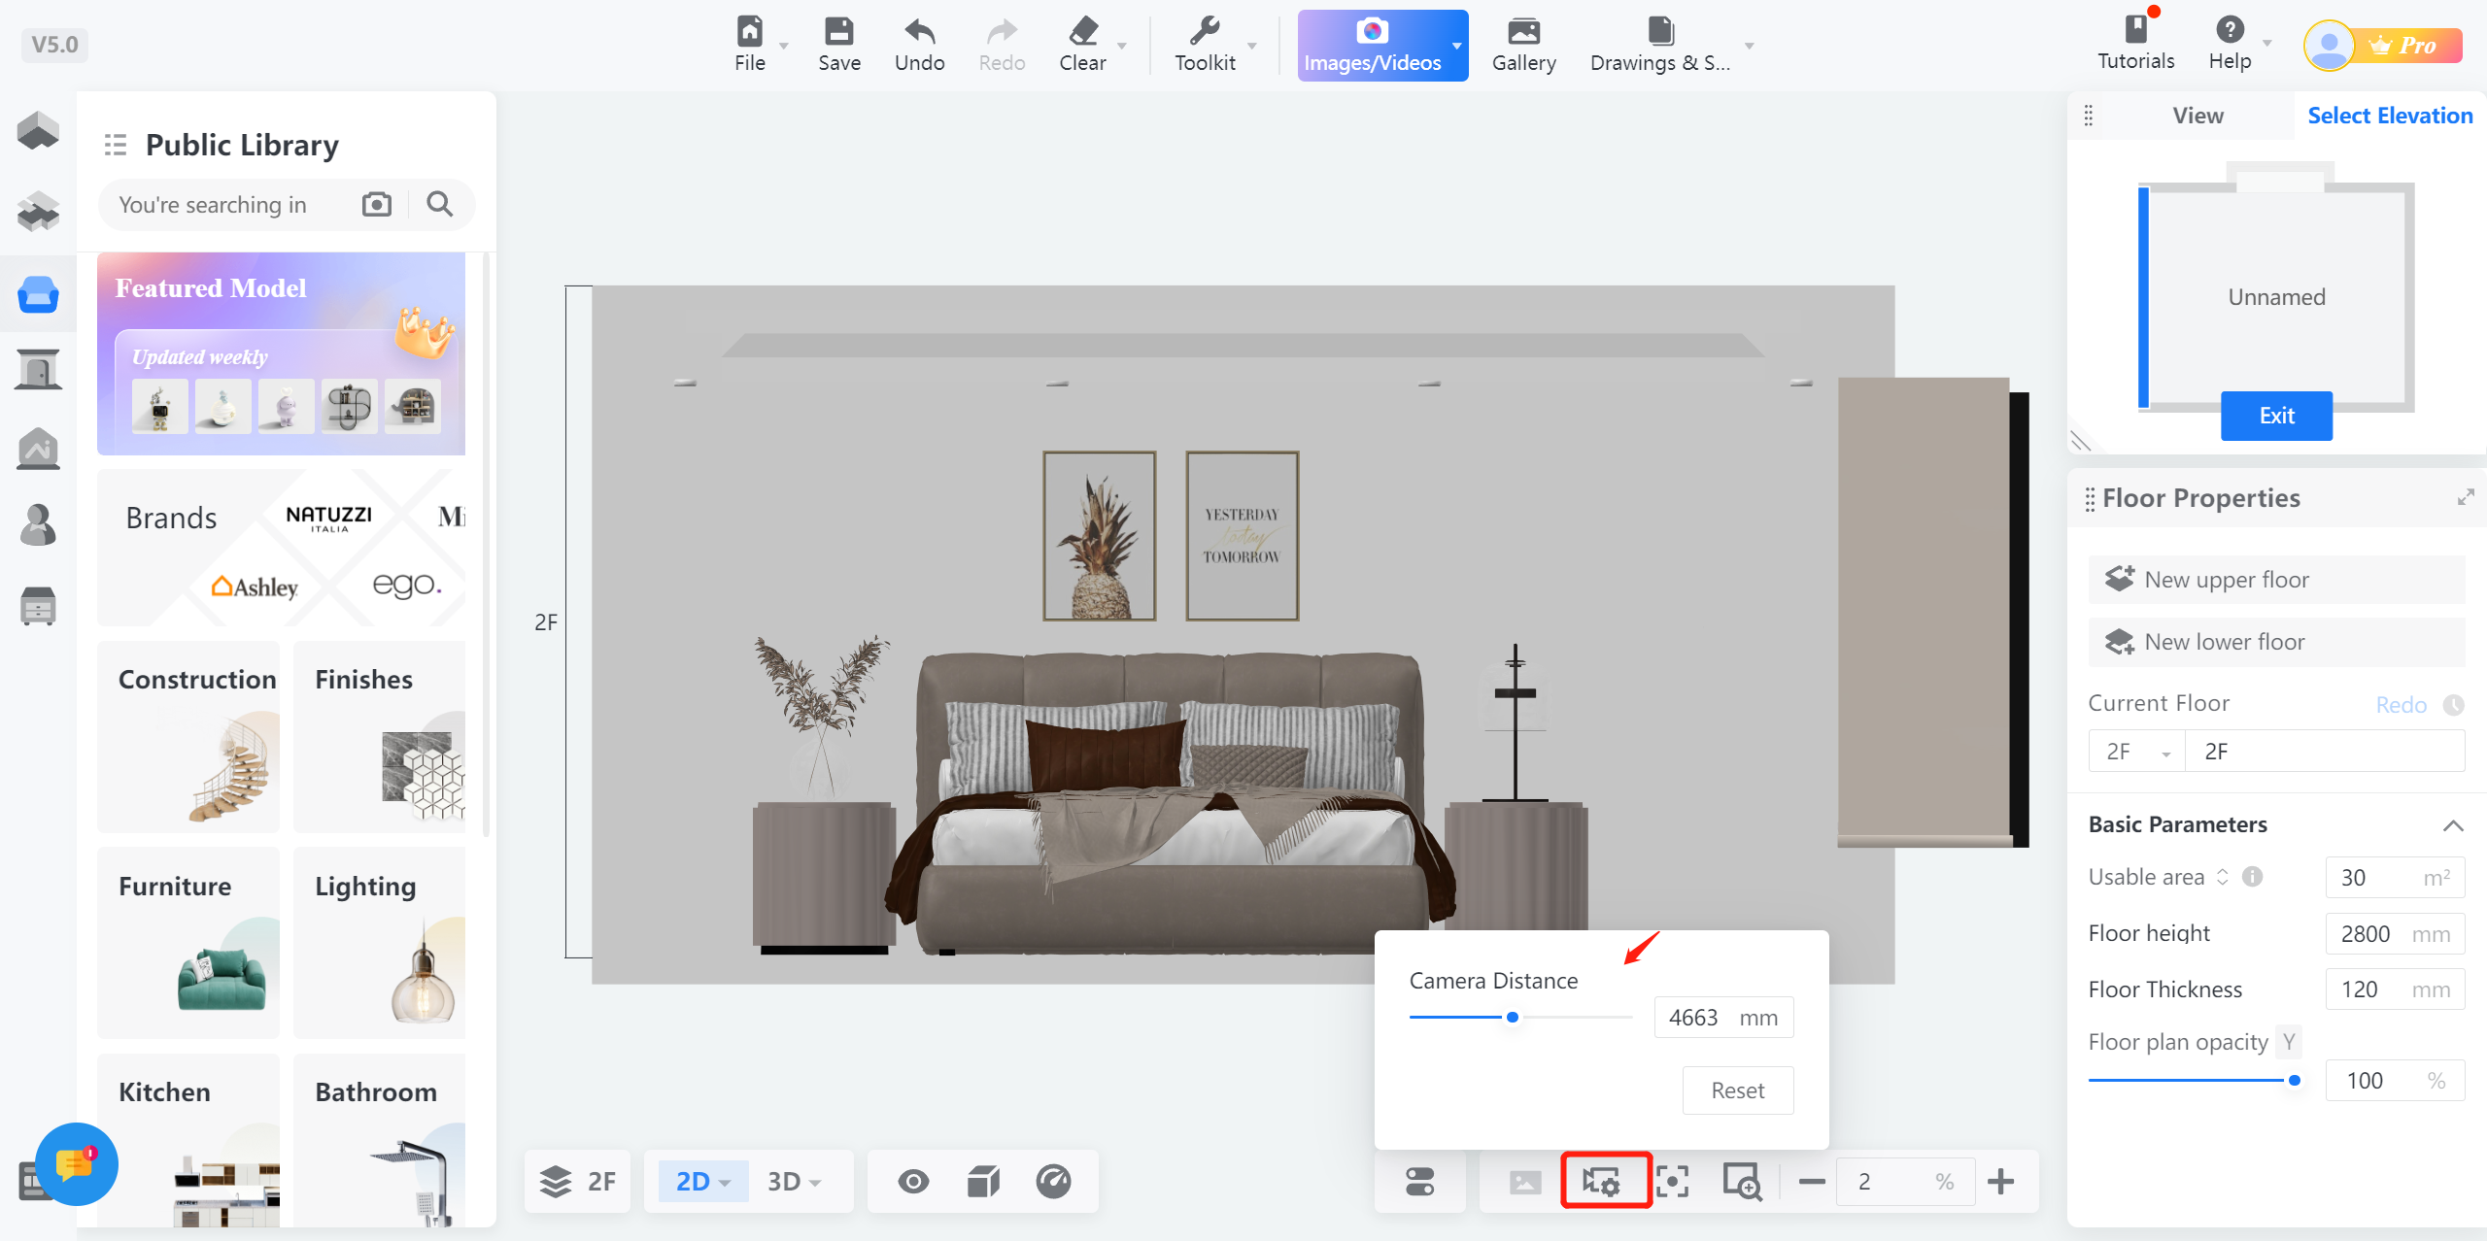Search by image using camera icon
The width and height of the screenshot is (2487, 1241).
(x=377, y=204)
